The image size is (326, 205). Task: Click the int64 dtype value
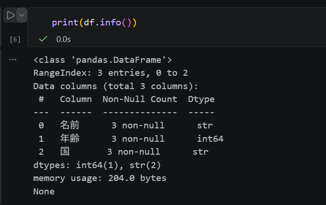(210, 139)
